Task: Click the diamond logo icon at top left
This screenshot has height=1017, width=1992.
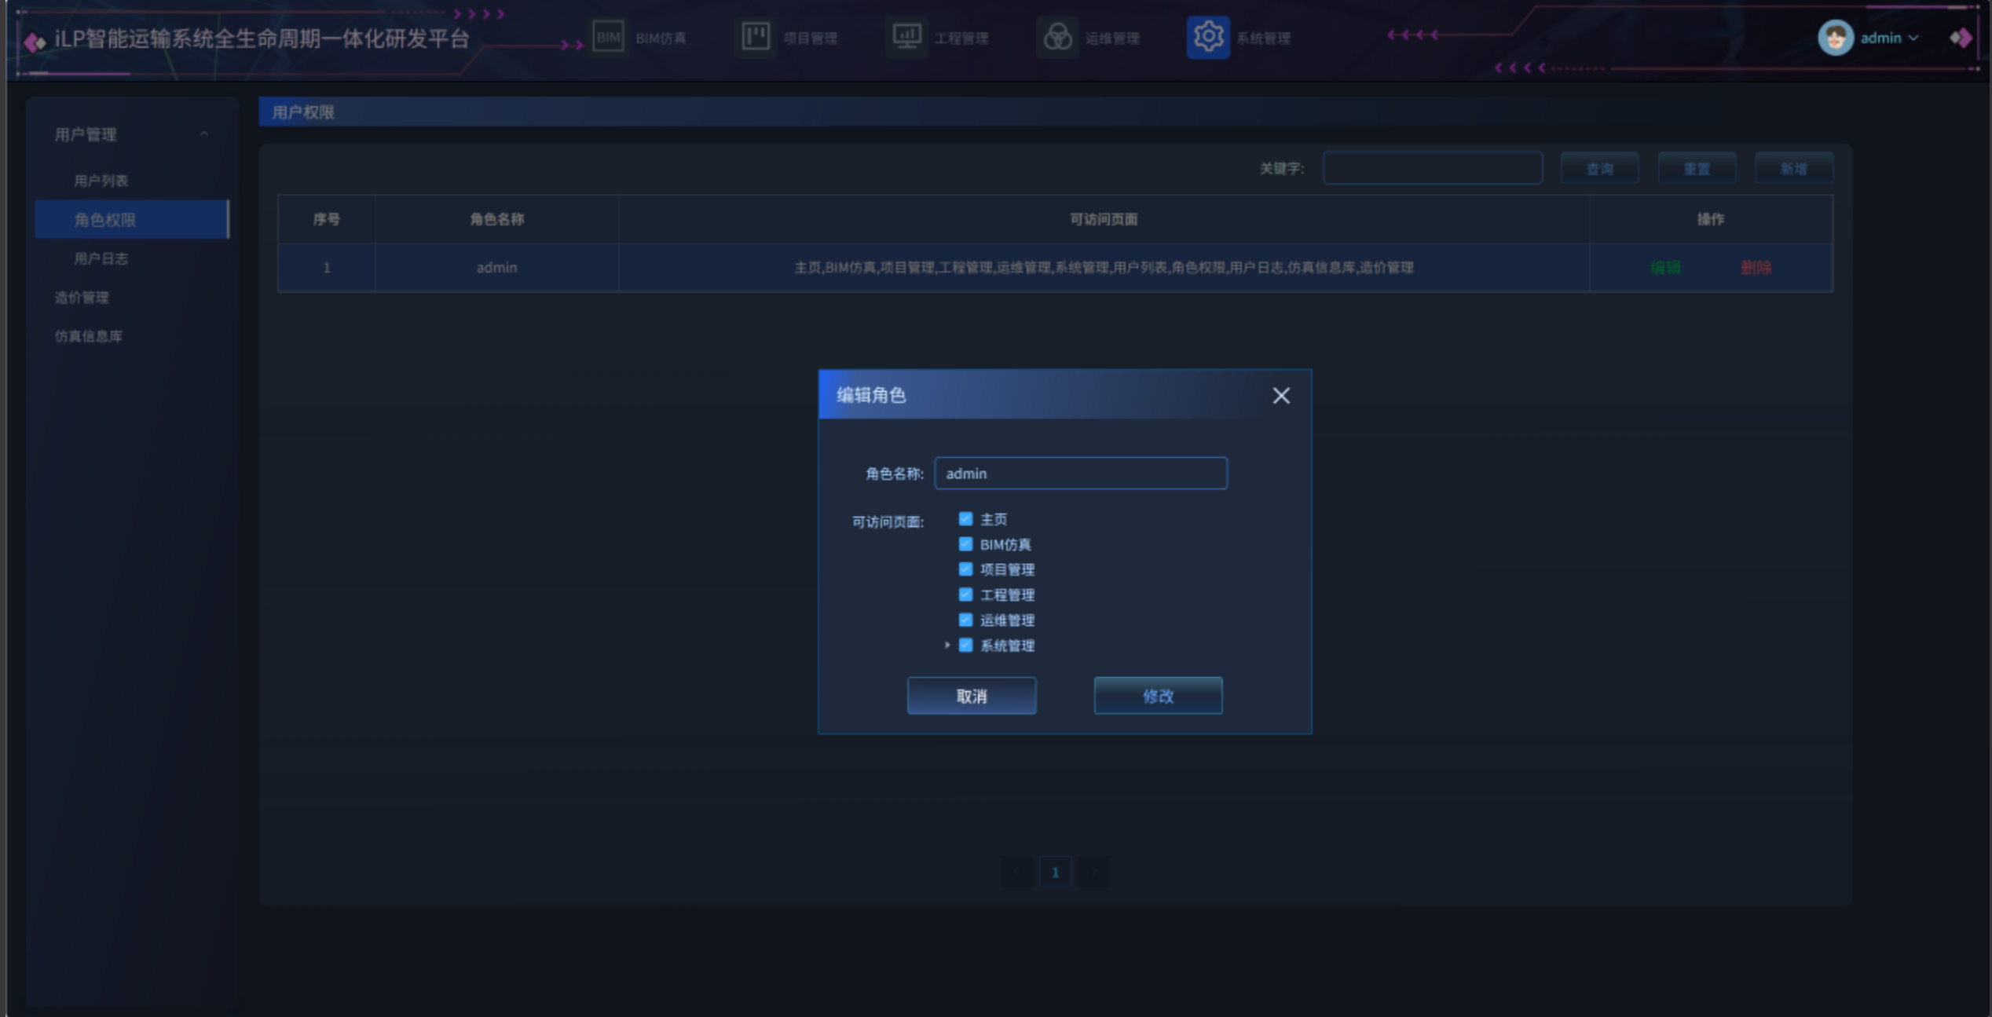Action: click(34, 41)
